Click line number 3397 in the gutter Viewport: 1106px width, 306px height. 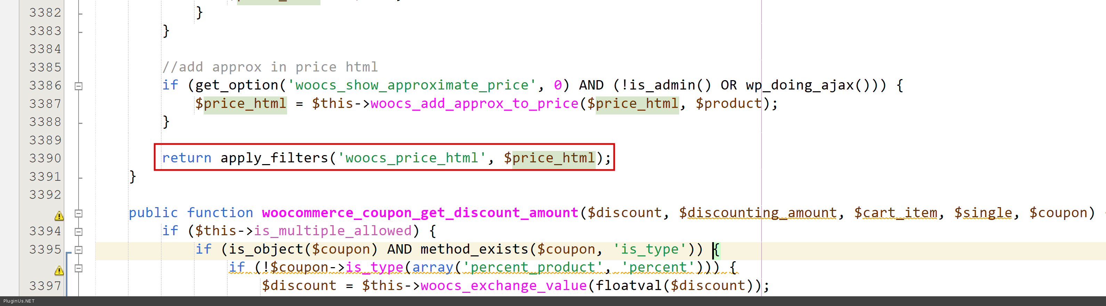pyautogui.click(x=45, y=286)
